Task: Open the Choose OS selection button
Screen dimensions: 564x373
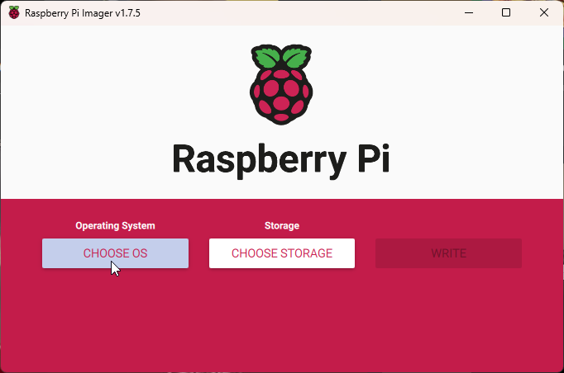Action: click(115, 253)
